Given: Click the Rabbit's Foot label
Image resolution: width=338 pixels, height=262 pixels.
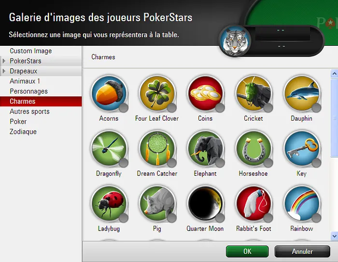Looking at the screenshot, I should click(x=253, y=229).
